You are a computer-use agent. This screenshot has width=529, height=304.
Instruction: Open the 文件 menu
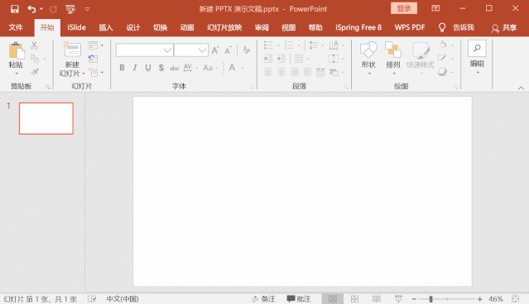click(x=16, y=27)
